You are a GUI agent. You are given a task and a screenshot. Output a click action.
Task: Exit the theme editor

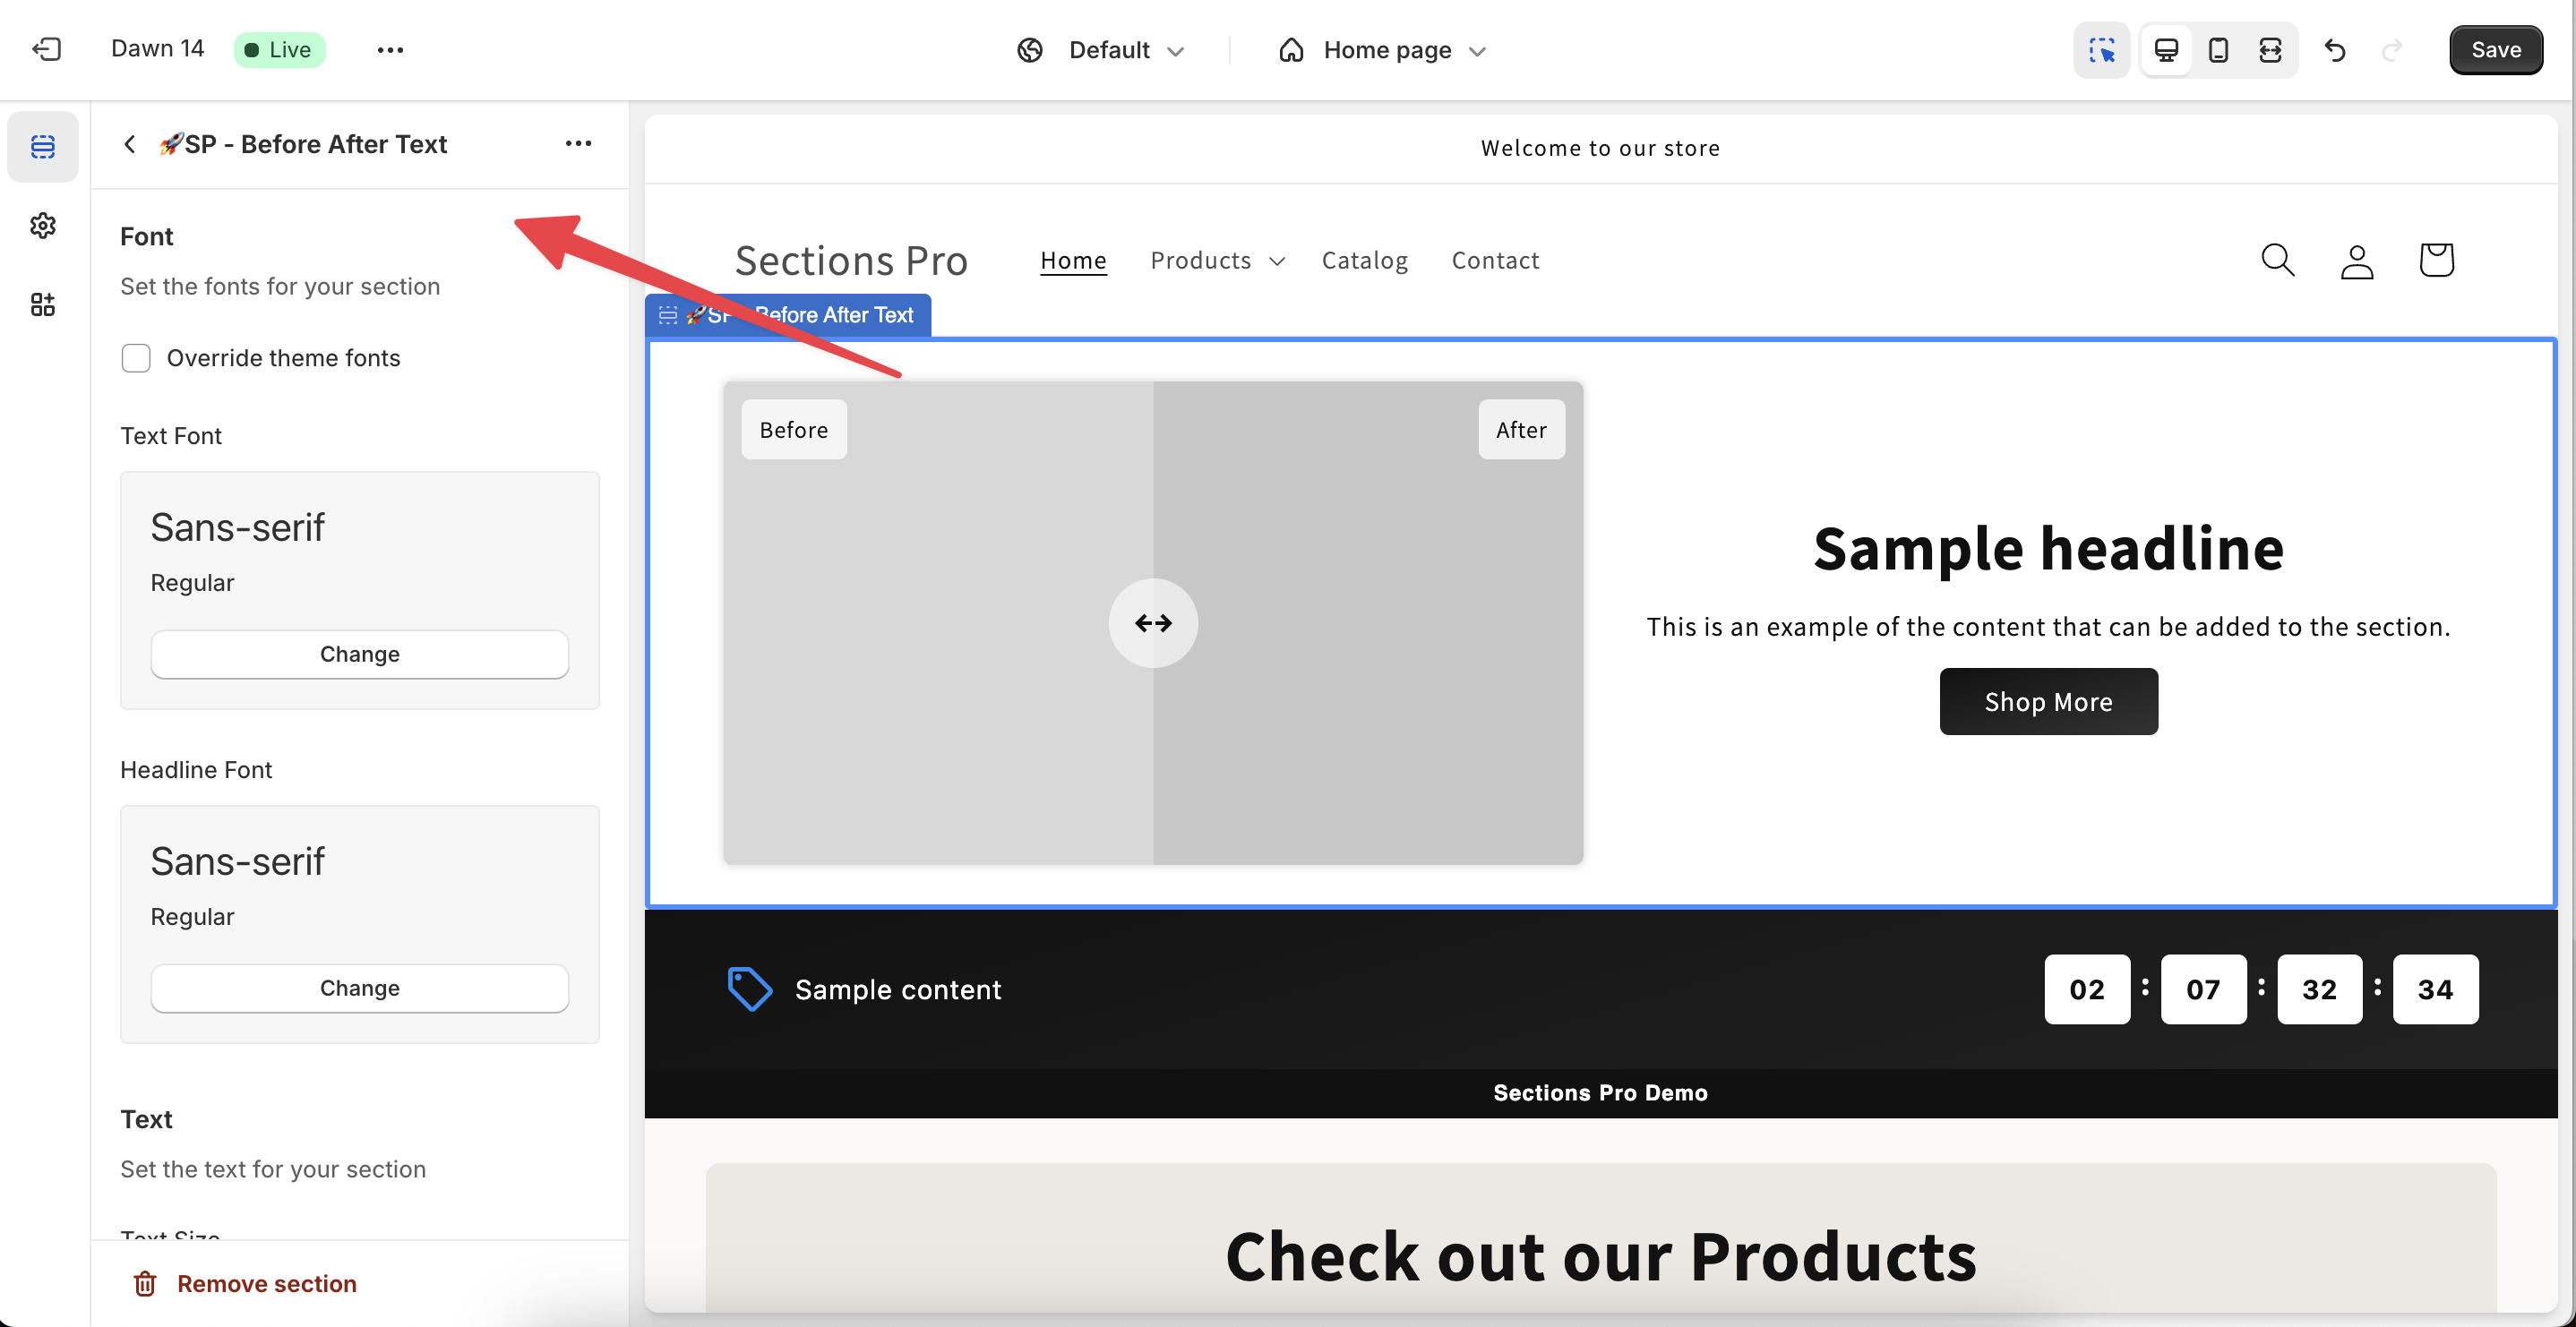click(45, 49)
